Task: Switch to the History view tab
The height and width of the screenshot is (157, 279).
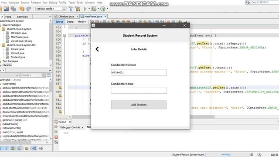Action: click(82, 22)
